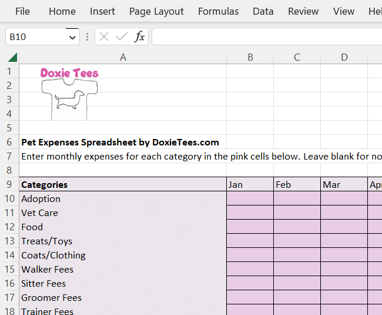Switch to the Home ribbon tab

tap(62, 11)
